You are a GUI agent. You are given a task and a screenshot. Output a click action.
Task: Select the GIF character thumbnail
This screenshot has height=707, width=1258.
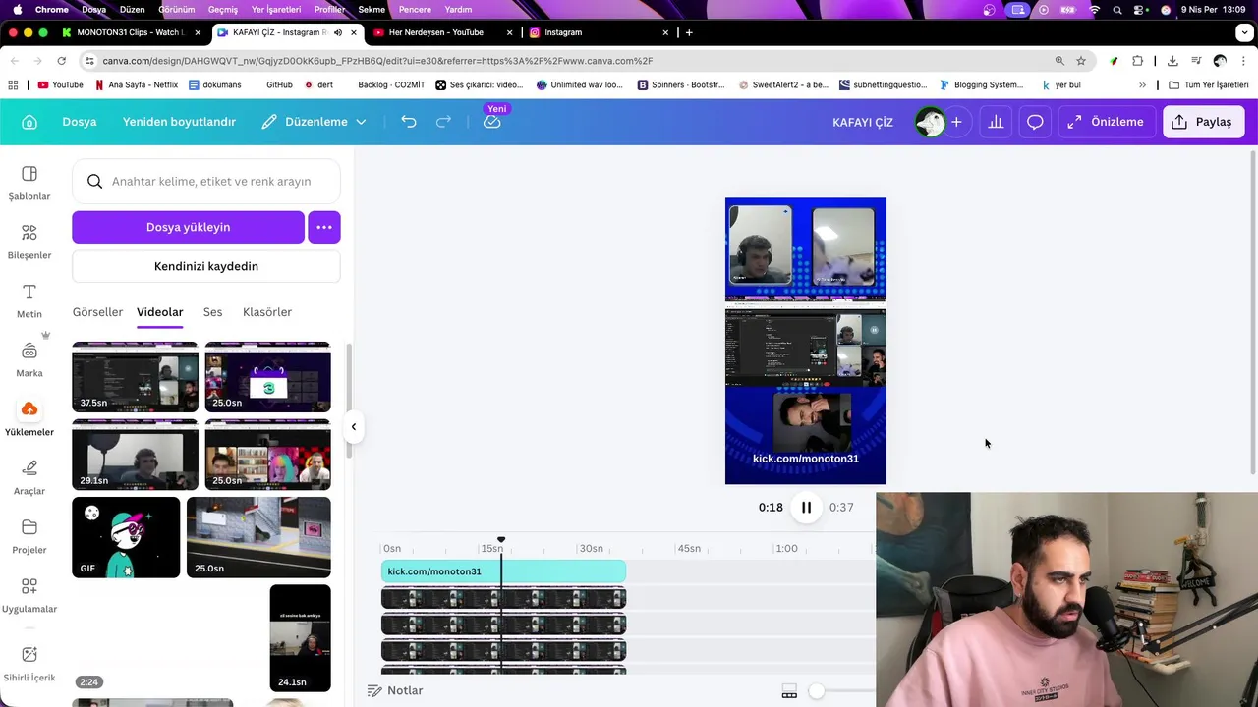(x=126, y=537)
